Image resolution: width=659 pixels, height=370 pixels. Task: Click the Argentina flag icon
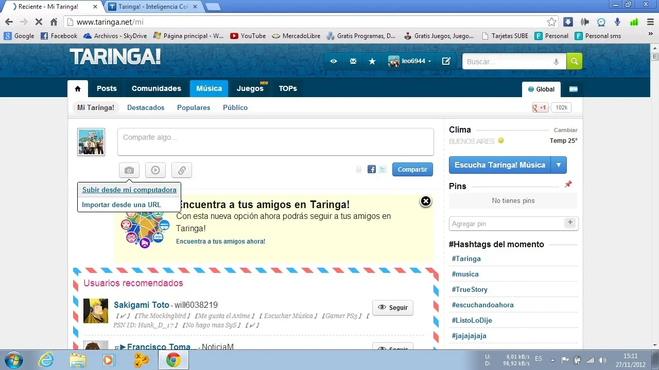pos(574,89)
